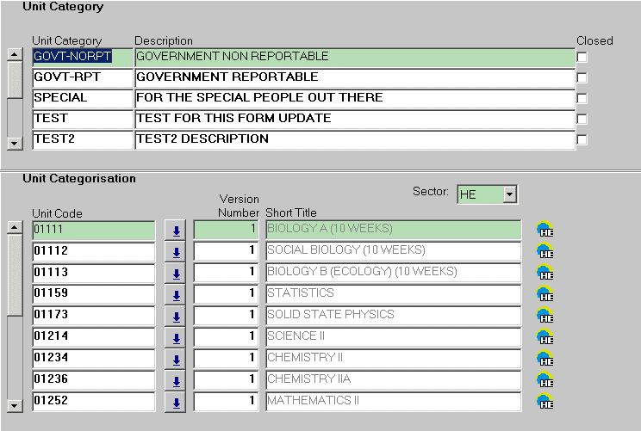Enable Closed checkbox for TEST2 category
This screenshot has width=641, height=431.
coord(582,140)
